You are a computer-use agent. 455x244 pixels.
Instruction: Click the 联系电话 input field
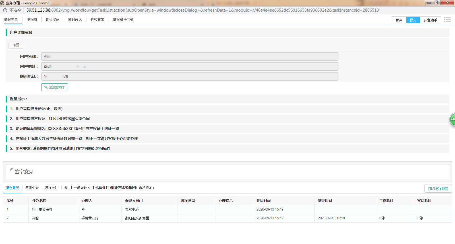coord(190,76)
